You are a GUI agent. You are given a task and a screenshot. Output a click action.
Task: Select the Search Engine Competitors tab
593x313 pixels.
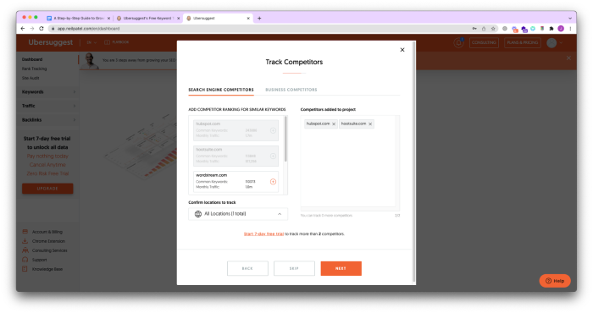pos(221,90)
